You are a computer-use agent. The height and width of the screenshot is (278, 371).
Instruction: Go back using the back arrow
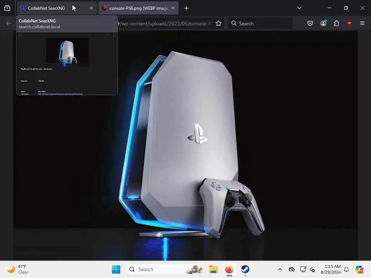pyautogui.click(x=9, y=24)
